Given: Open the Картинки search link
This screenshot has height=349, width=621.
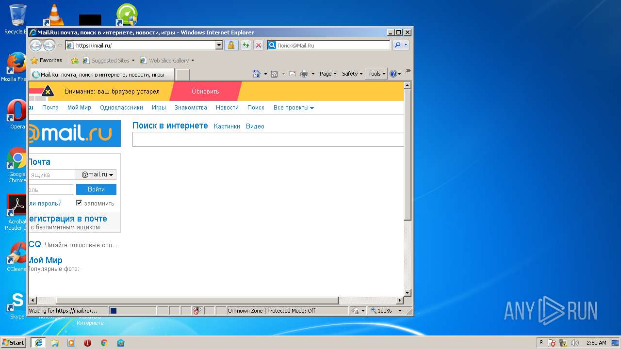Looking at the screenshot, I should tap(227, 126).
